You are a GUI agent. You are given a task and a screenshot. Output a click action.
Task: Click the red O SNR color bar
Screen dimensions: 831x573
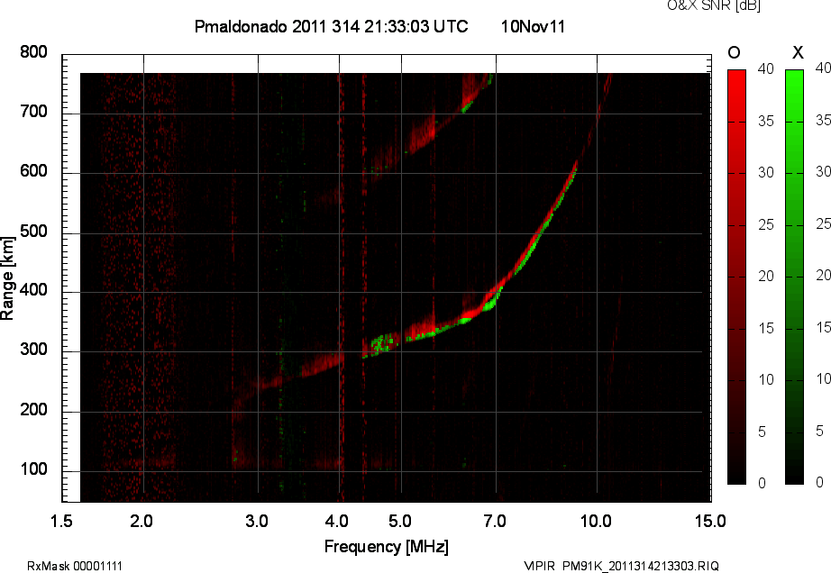click(x=736, y=277)
